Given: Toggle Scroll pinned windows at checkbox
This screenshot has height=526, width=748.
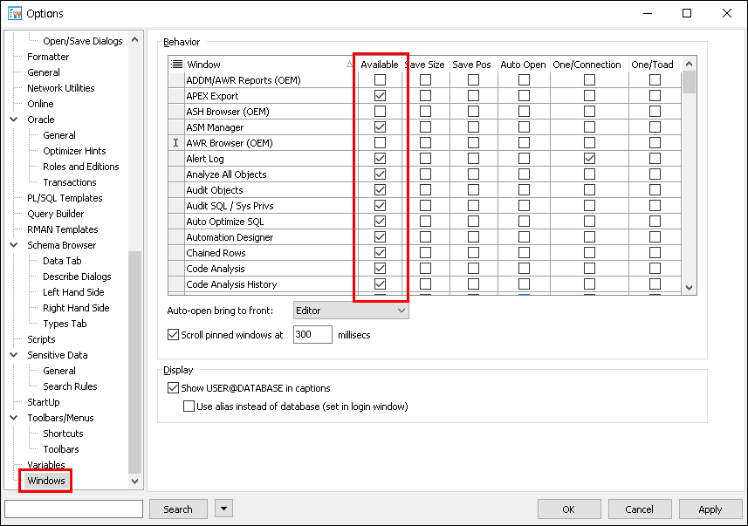Looking at the screenshot, I should (173, 335).
